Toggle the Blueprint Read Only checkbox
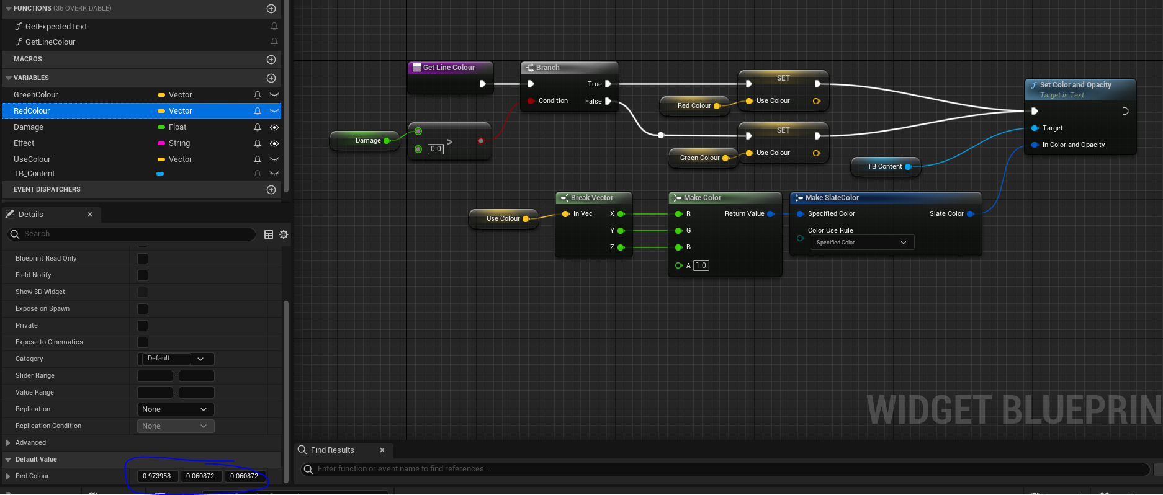1163x495 pixels. pos(143,259)
